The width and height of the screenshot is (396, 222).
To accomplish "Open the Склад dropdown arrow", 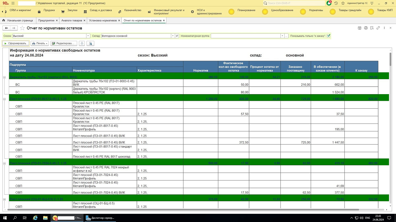I will point(173,36).
